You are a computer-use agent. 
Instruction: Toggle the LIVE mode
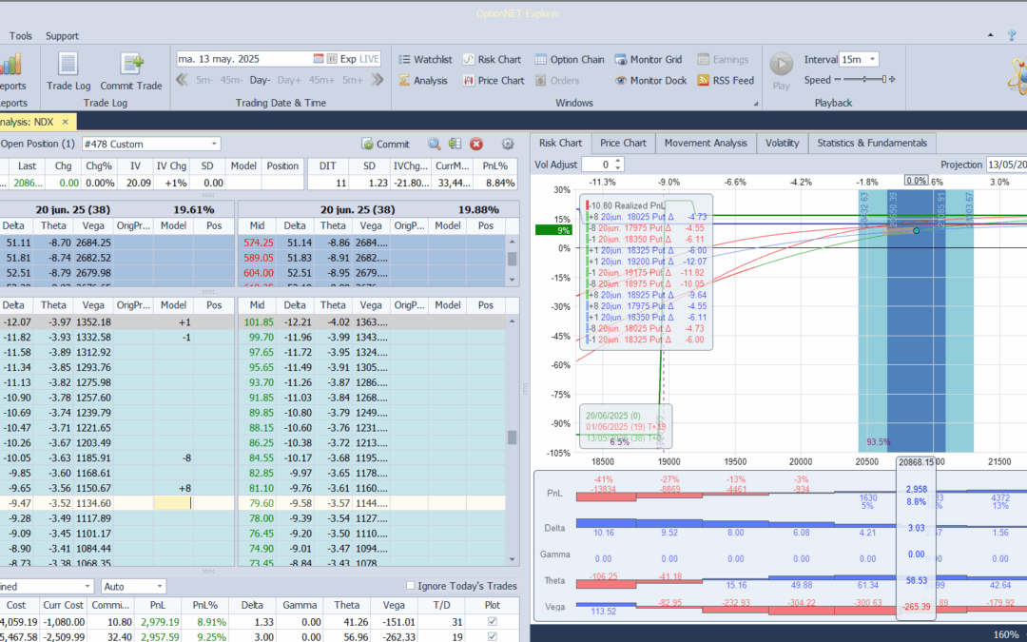tap(369, 58)
